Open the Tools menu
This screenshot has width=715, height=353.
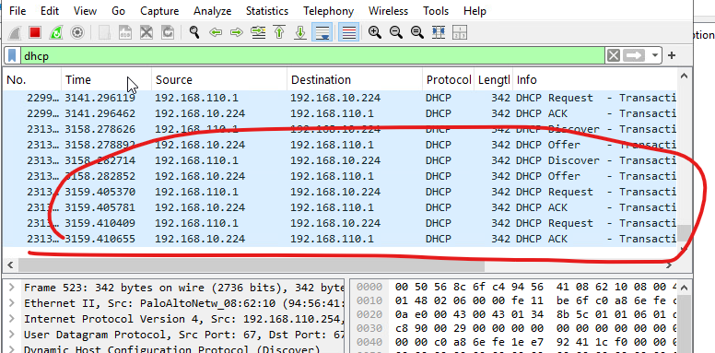[x=436, y=11]
